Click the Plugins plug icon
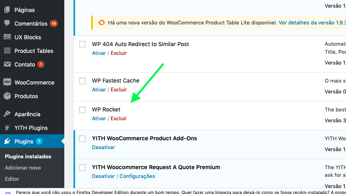The image size is (346, 194). (7, 141)
